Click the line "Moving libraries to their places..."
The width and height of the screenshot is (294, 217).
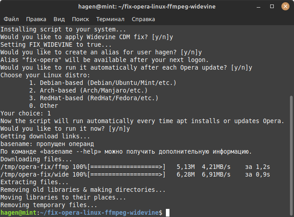coord(63,198)
